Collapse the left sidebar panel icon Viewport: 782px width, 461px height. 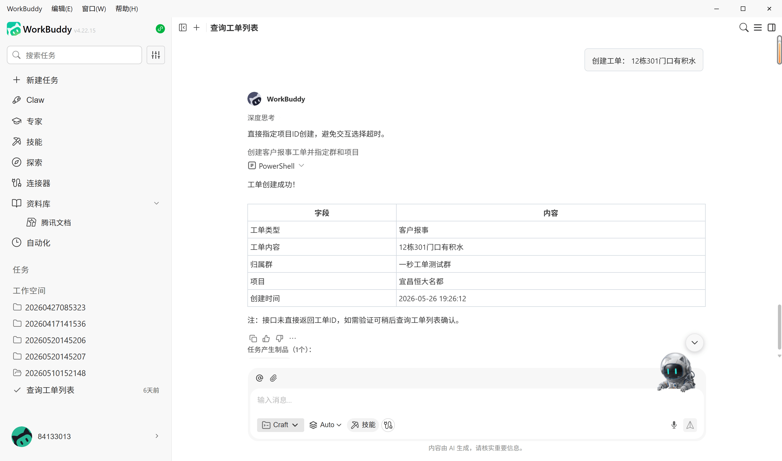point(183,28)
